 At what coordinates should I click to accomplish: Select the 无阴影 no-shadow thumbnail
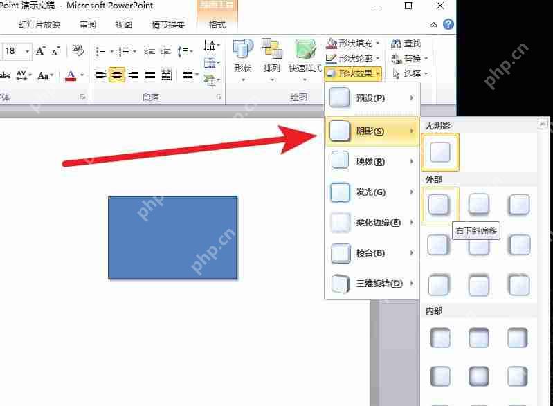(x=440, y=152)
